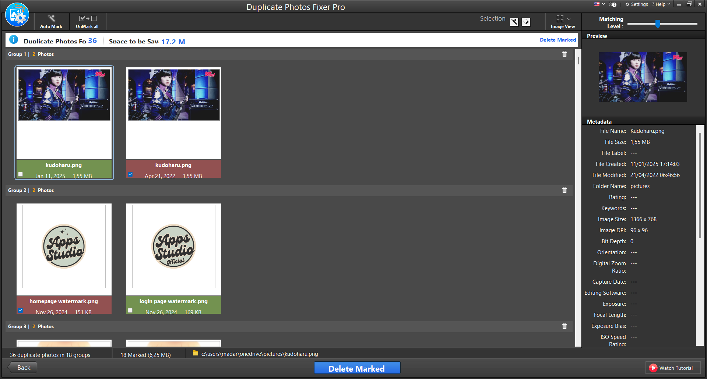Click the Group 2 header label

point(31,190)
